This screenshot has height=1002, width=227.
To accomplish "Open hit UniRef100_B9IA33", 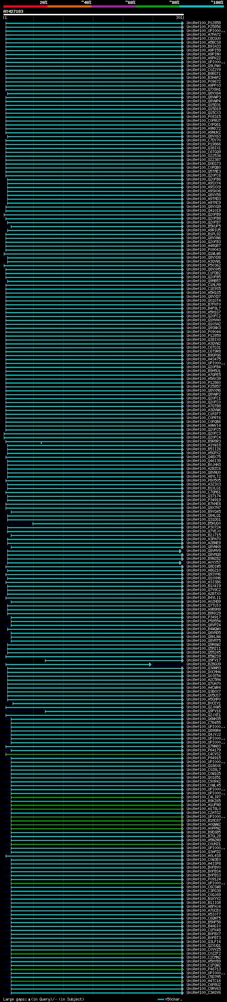I will coord(204,46).
